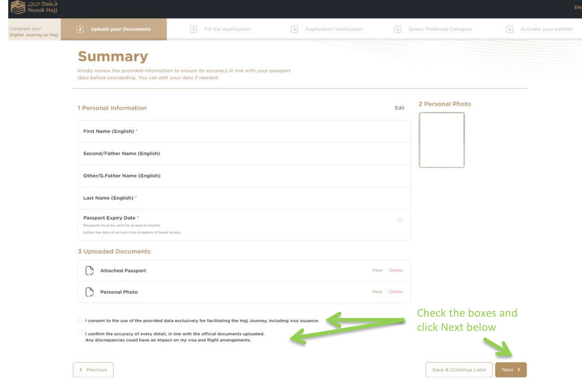582x380 pixels.
Task: Click the "1 Personal Information" section title
Action: point(112,108)
